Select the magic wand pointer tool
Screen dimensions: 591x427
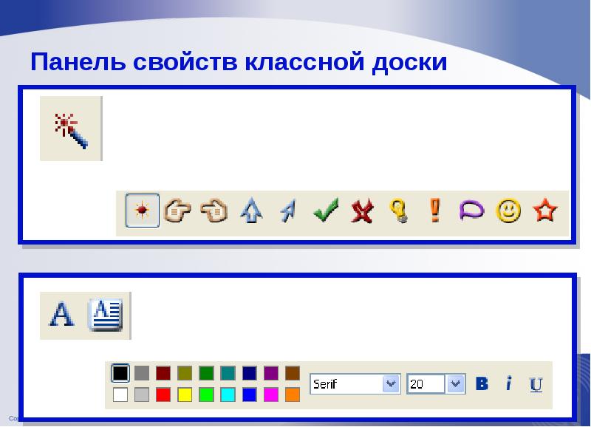71,129
